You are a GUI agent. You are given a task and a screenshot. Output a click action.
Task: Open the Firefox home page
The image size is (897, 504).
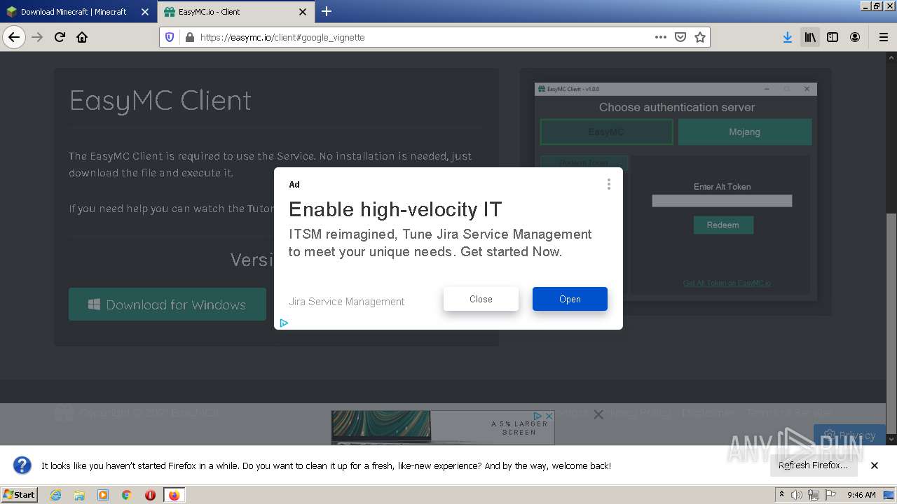[82, 37]
